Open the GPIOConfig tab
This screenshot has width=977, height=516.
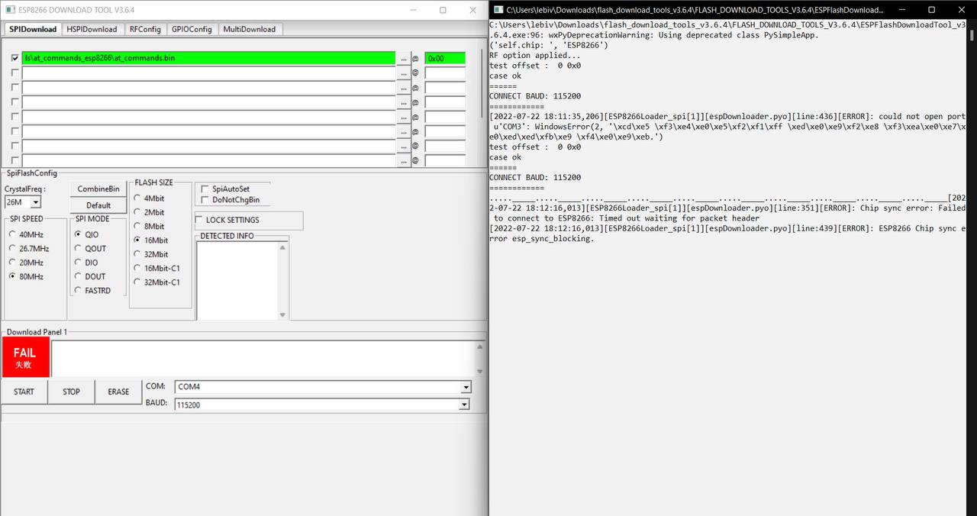click(192, 29)
